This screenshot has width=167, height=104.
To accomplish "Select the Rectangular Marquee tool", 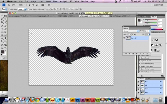I will pyautogui.click(x=2, y=16).
